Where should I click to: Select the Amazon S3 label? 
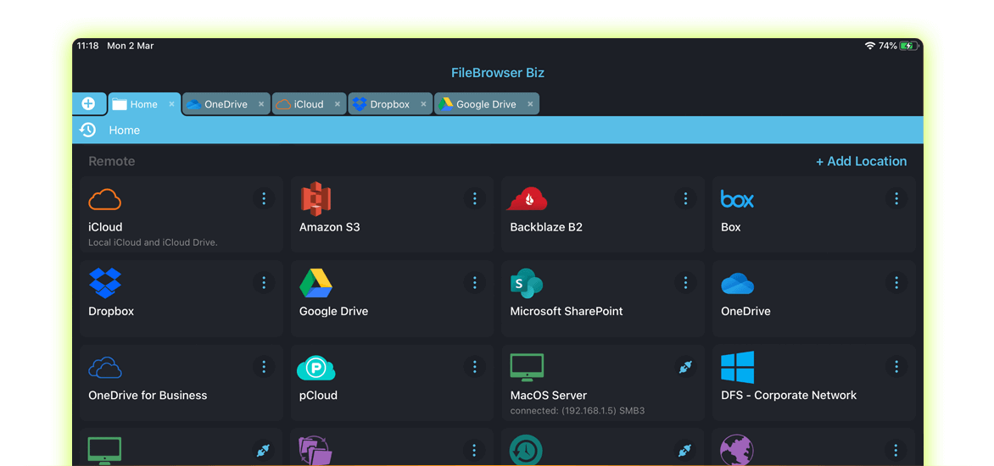click(330, 227)
